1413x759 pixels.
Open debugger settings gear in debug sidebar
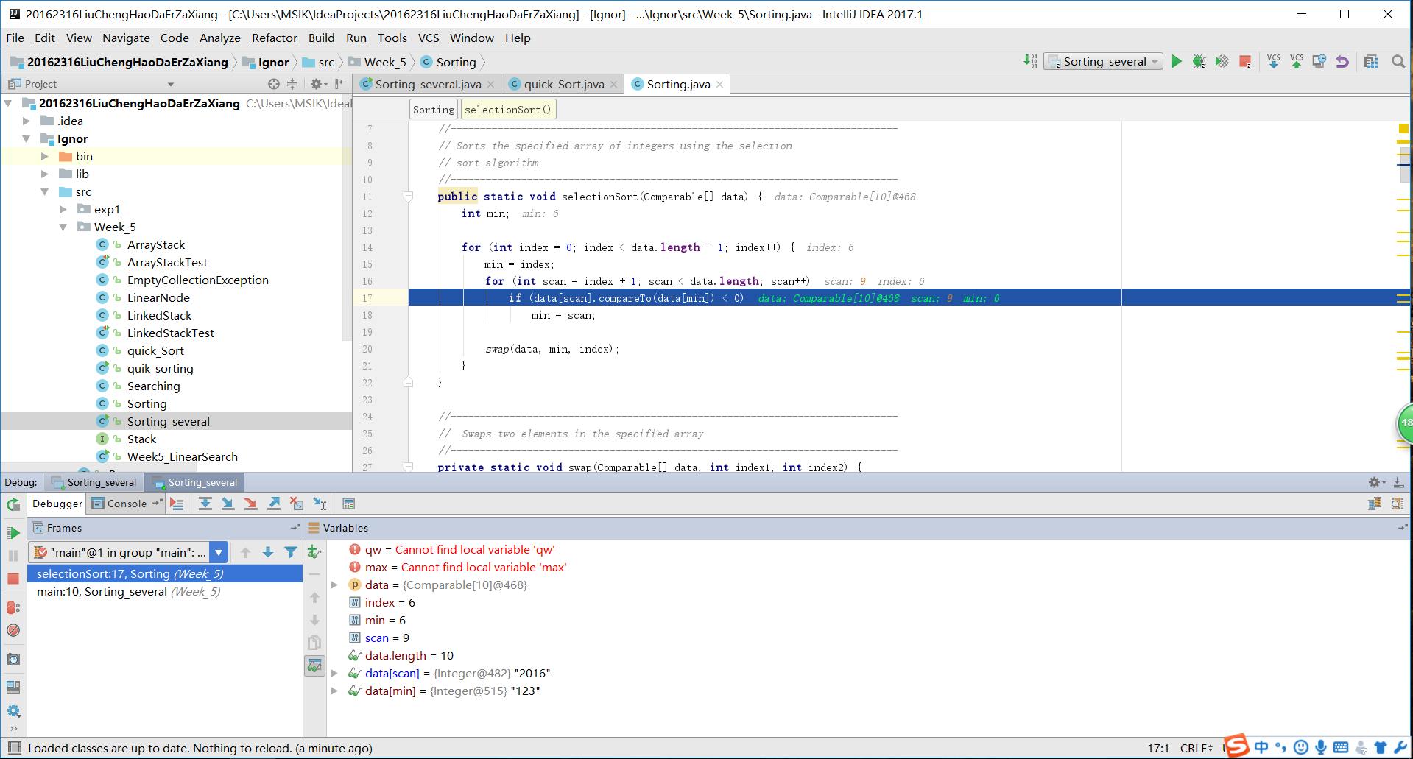tap(13, 710)
